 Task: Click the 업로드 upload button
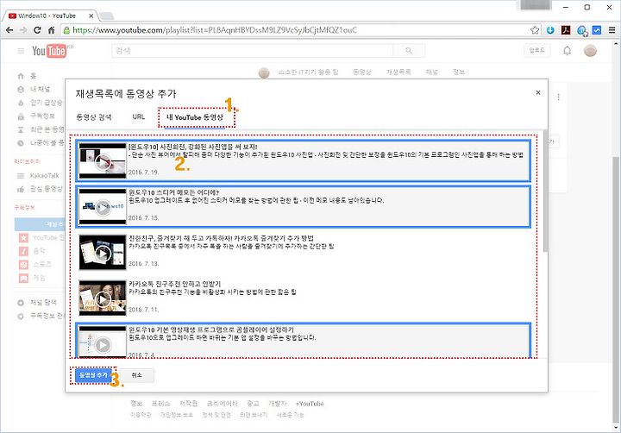click(x=537, y=50)
